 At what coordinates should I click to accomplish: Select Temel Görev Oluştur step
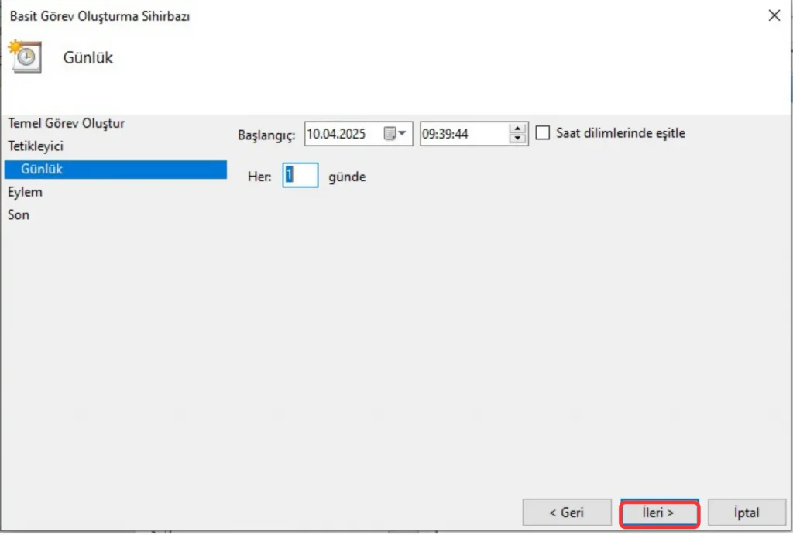67,123
